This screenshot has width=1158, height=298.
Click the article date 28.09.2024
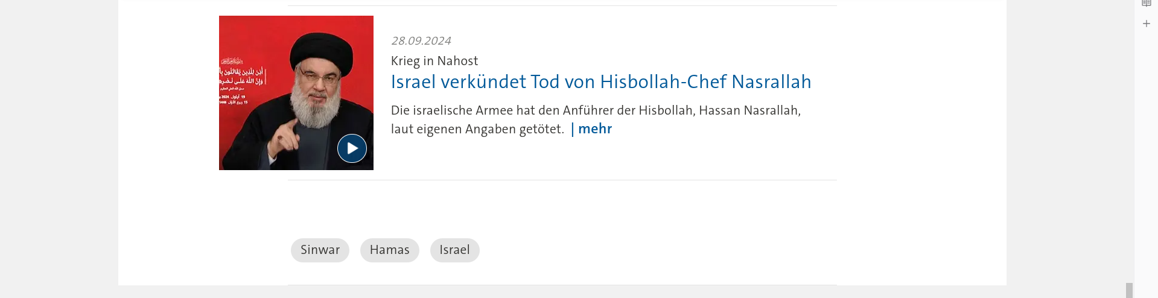tap(421, 41)
